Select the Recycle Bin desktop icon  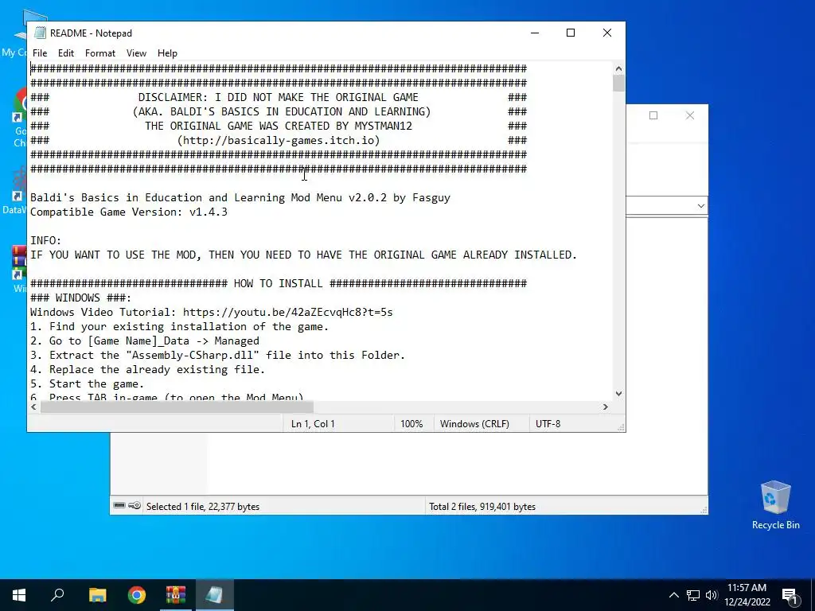coord(775,505)
